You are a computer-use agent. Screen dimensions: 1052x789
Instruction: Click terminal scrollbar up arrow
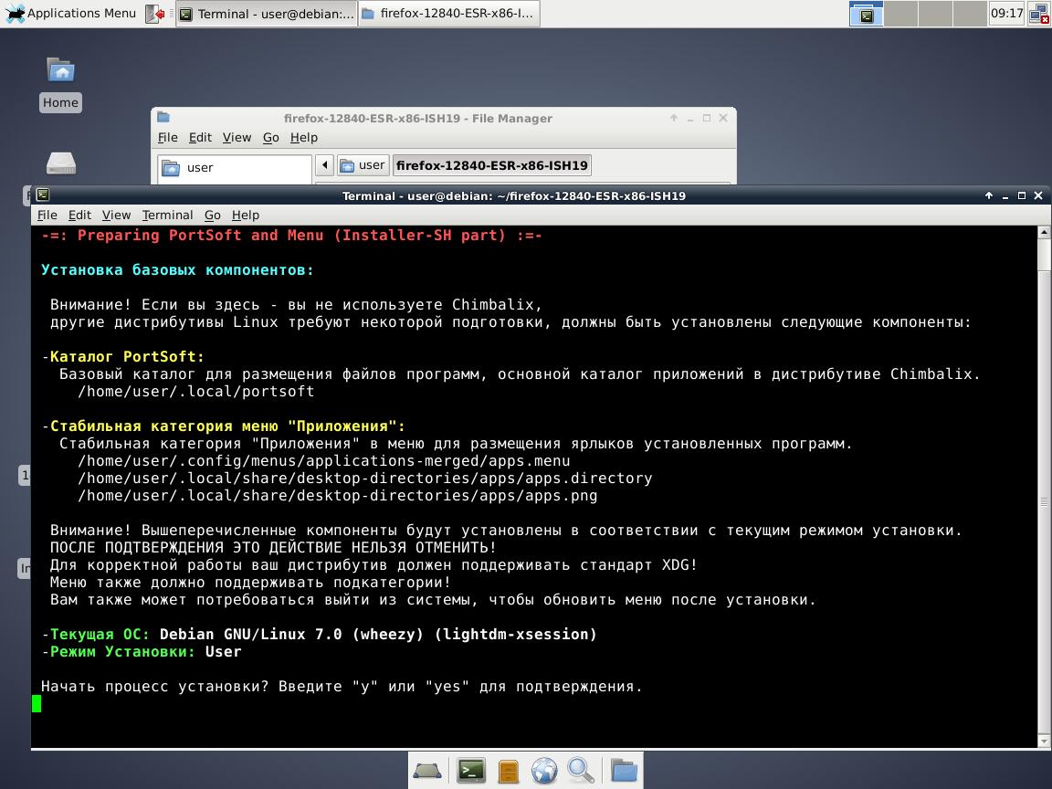[1044, 232]
